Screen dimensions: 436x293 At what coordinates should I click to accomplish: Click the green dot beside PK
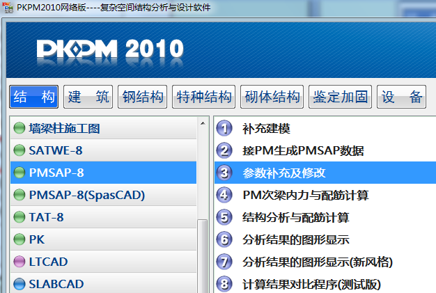pos(20,239)
